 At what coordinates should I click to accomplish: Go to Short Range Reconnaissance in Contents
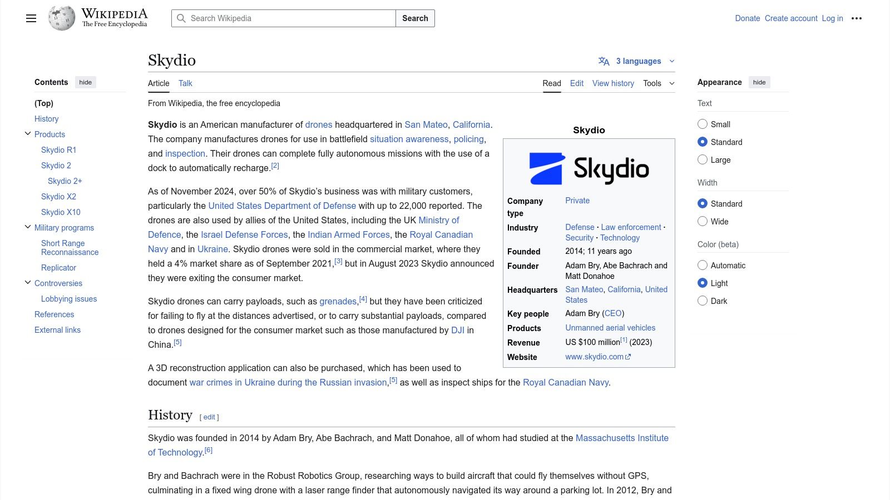pos(70,248)
